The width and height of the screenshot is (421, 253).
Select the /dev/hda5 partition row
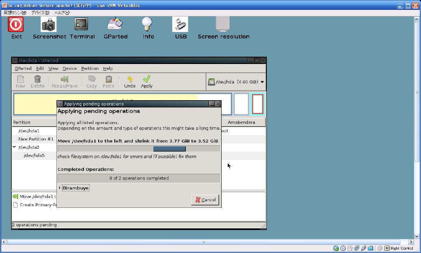pyautogui.click(x=35, y=155)
